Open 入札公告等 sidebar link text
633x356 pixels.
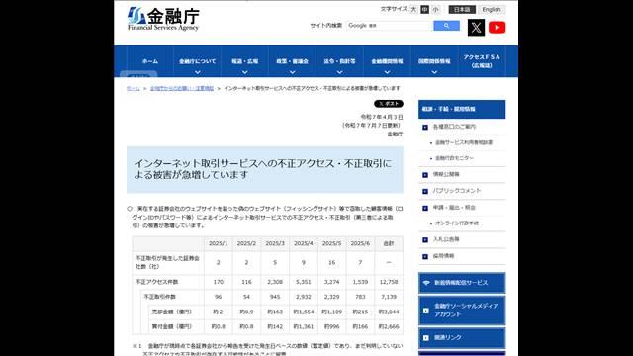pyautogui.click(x=446, y=239)
